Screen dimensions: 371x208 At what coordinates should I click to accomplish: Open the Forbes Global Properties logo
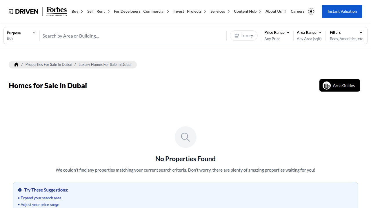point(57,11)
